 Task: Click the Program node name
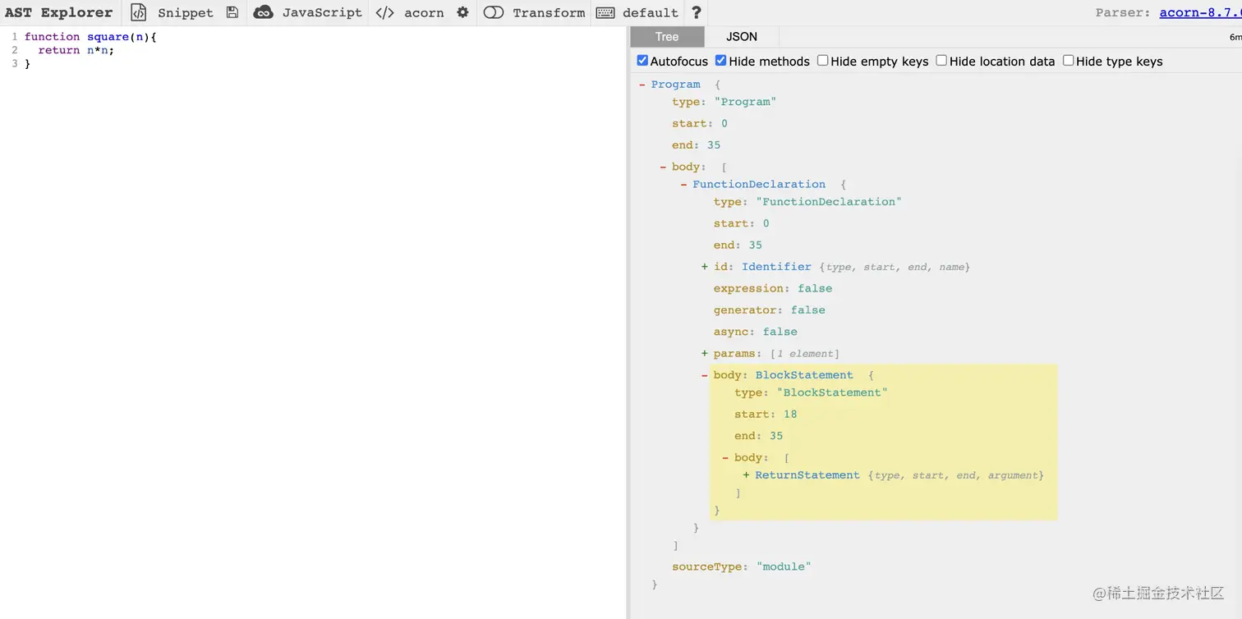pyautogui.click(x=676, y=85)
